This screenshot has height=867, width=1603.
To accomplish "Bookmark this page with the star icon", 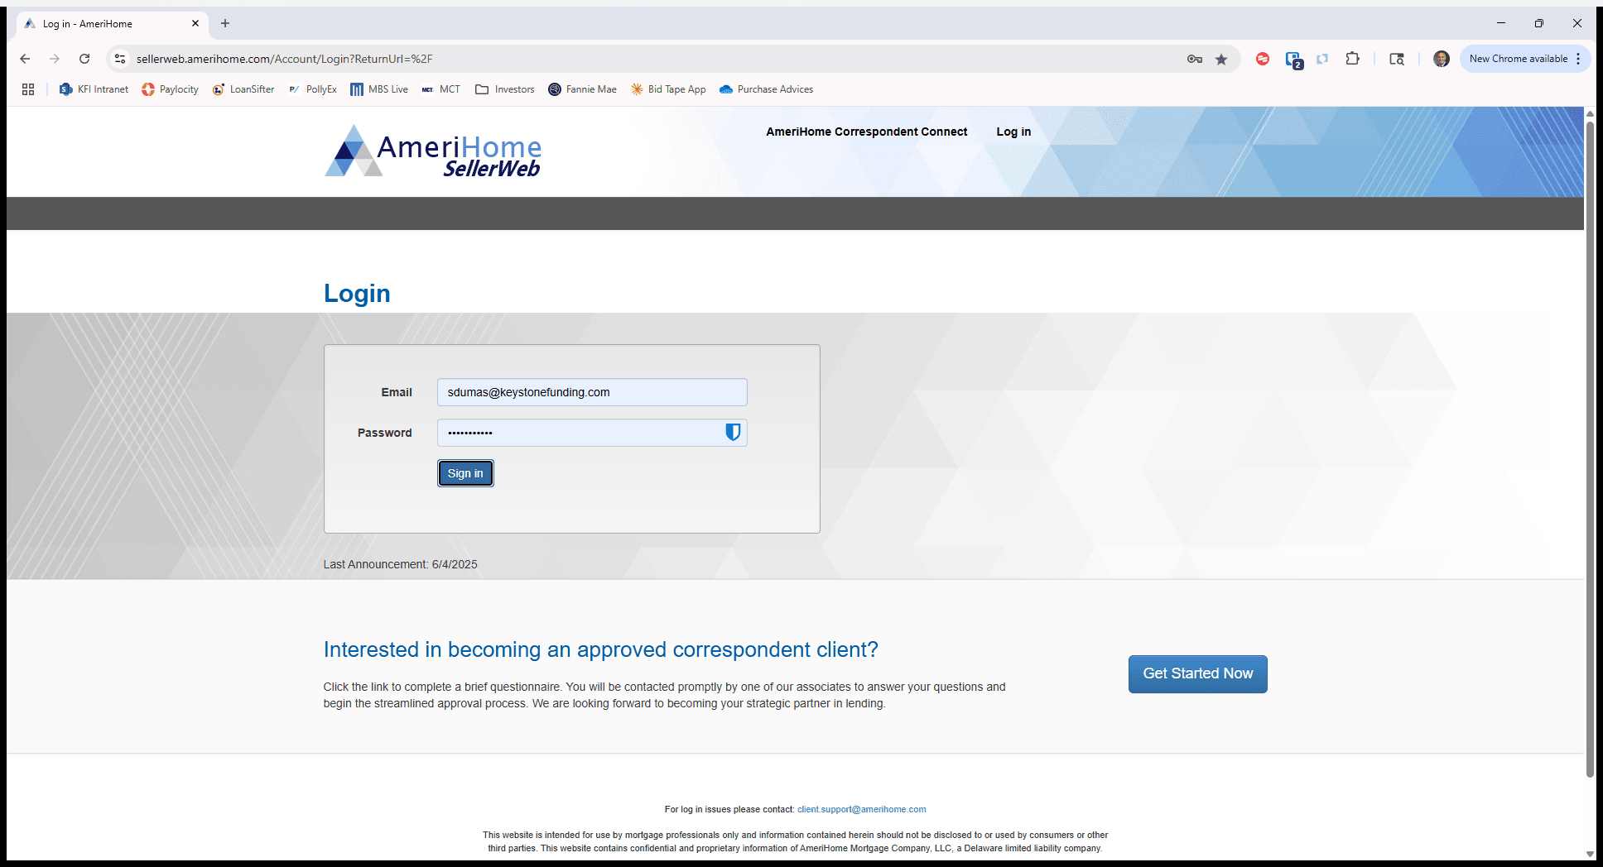I will [1221, 59].
